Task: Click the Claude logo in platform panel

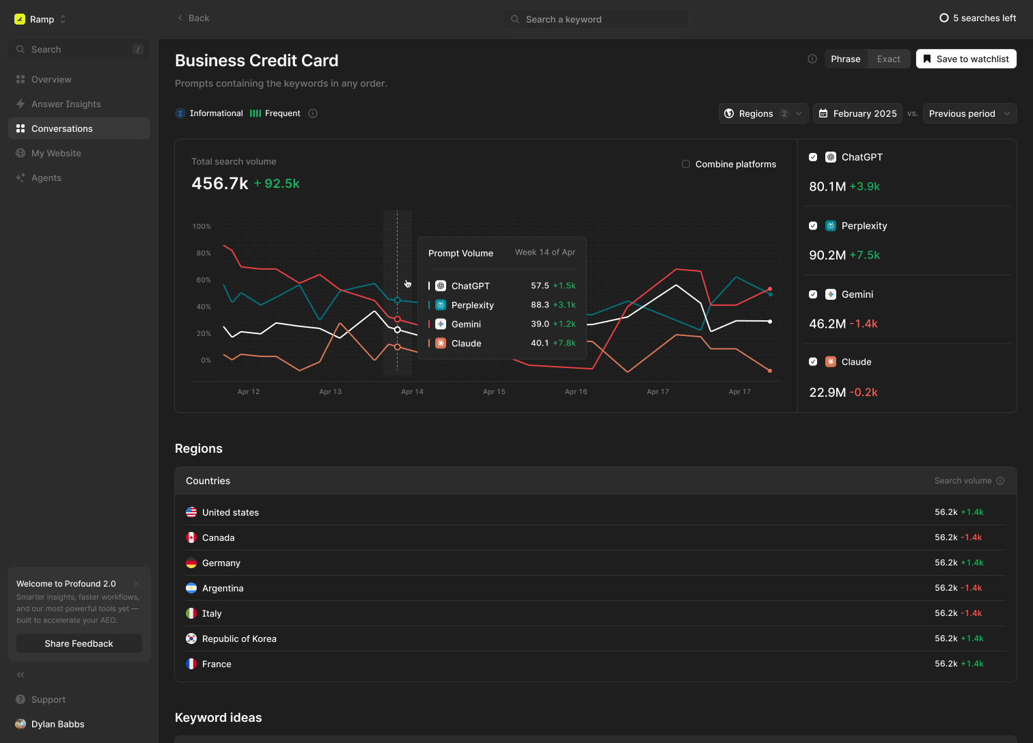Action: pyautogui.click(x=831, y=362)
